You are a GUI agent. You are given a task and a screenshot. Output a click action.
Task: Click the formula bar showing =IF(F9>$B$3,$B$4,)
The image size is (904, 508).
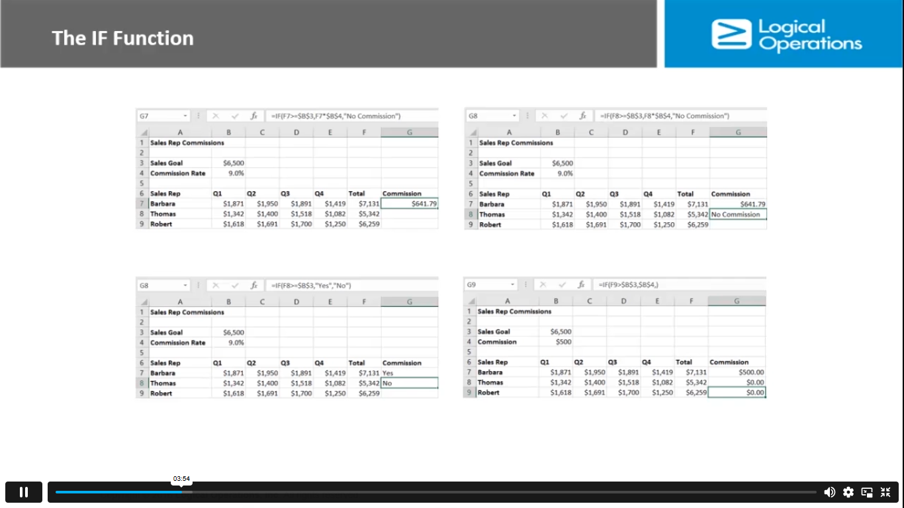coord(678,284)
